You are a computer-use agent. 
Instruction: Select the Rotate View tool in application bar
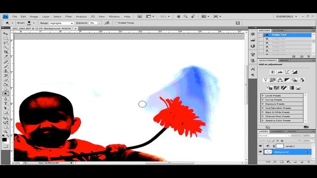tap(193, 16)
